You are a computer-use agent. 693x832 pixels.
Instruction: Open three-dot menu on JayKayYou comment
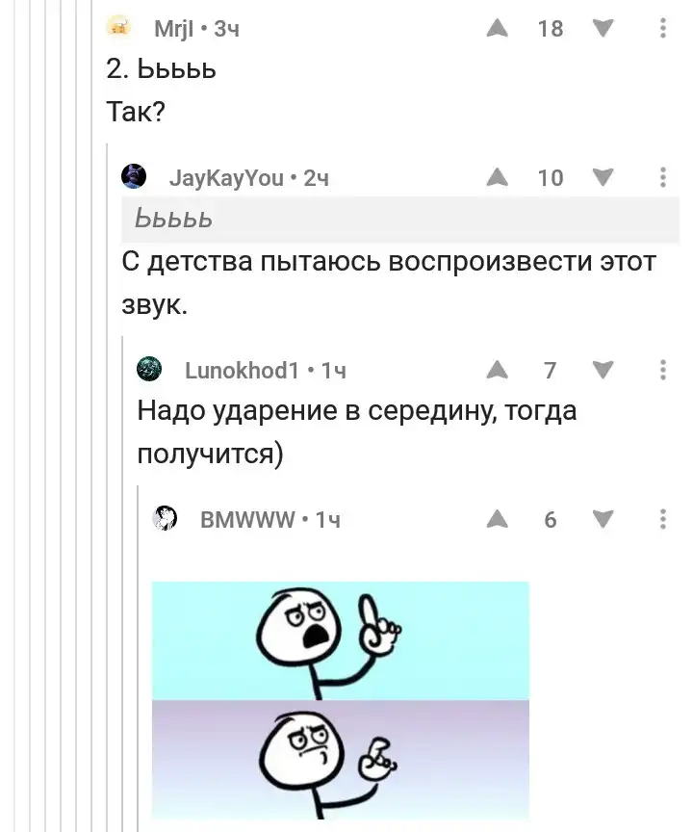click(662, 177)
